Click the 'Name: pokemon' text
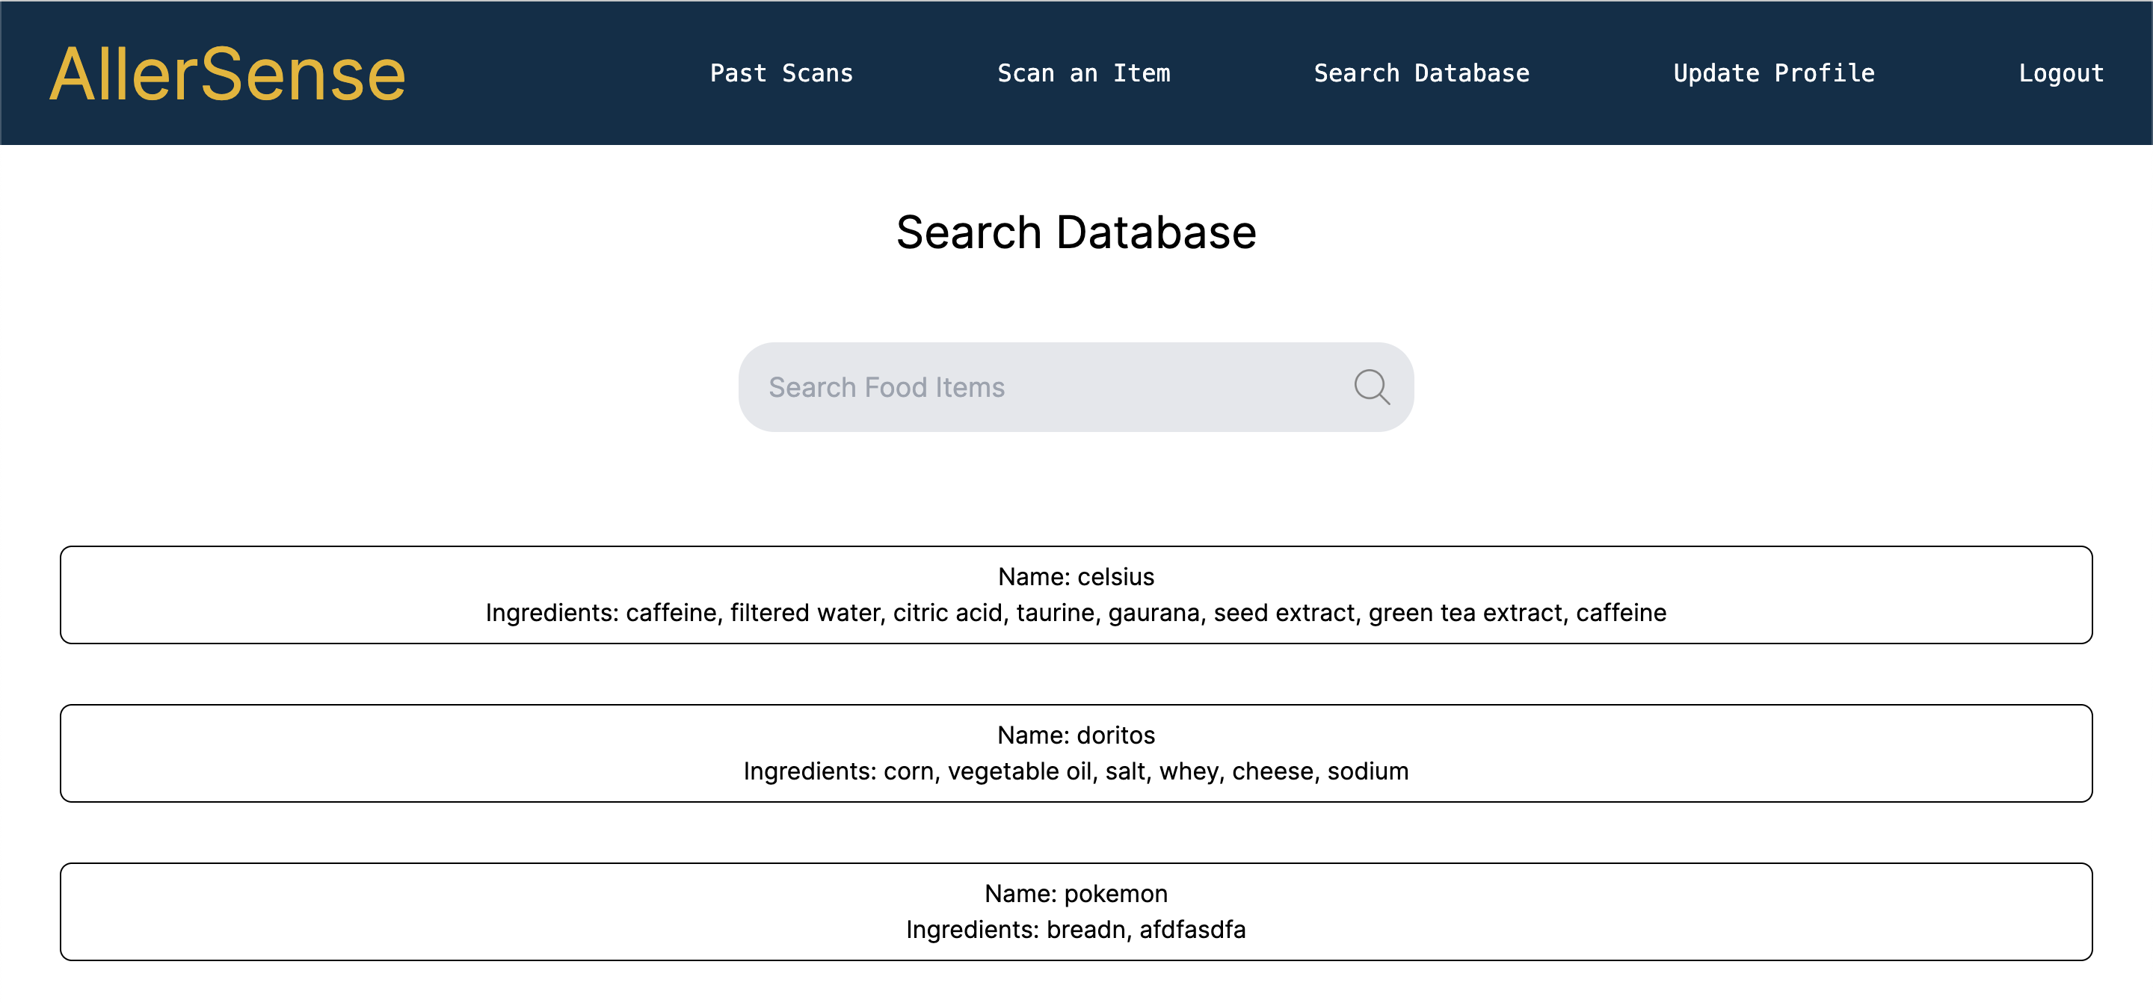This screenshot has height=1003, width=2153. (x=1076, y=893)
